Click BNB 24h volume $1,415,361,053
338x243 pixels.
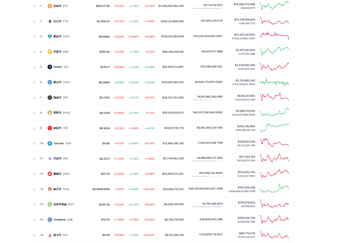tap(245, 50)
